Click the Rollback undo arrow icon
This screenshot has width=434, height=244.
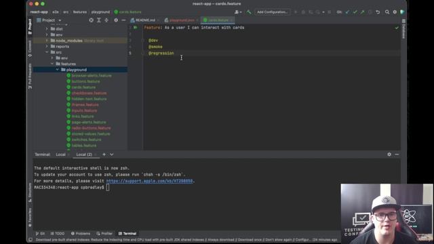[378, 12]
